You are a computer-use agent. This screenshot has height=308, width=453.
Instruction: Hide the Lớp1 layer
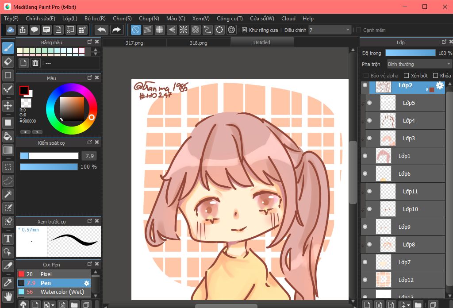click(365, 156)
